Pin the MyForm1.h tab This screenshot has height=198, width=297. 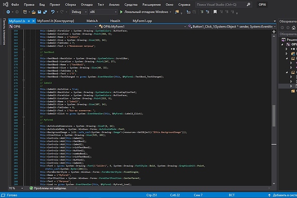29,21
